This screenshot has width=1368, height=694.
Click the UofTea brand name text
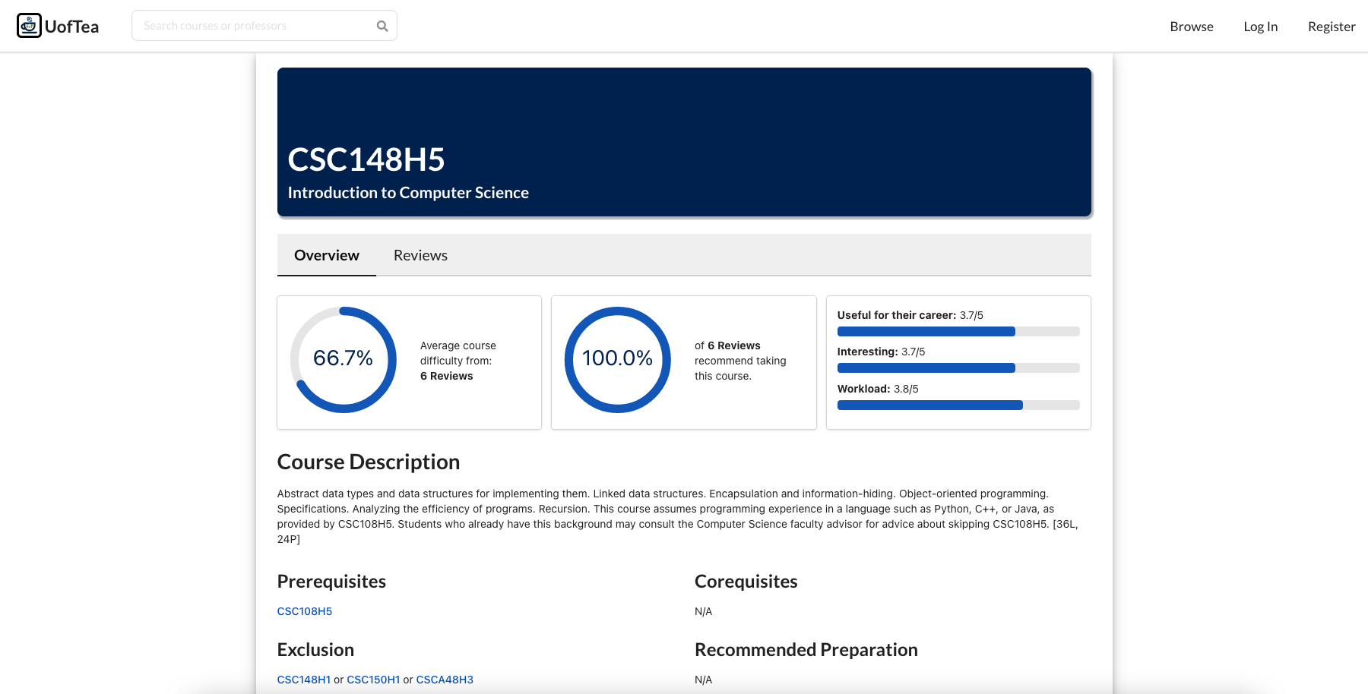click(71, 27)
